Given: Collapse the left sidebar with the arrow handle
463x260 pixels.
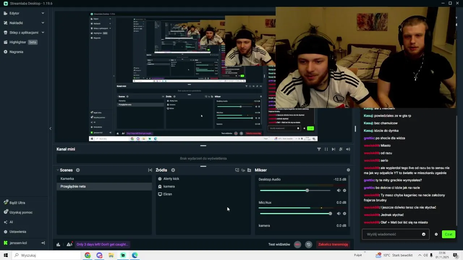Looking at the screenshot, I should [50, 129].
